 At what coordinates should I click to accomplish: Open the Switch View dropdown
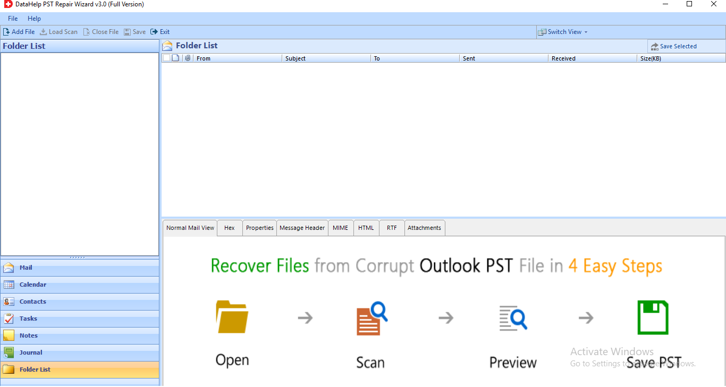click(563, 32)
